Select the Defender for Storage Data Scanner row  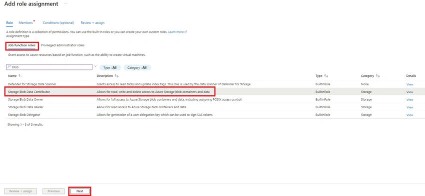pyautogui.click(x=215, y=84)
